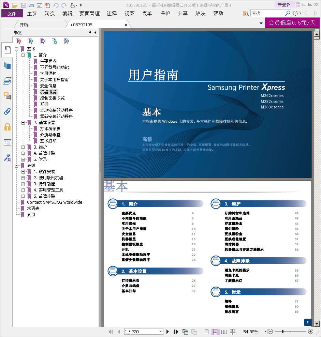Expand the 5. 附录 bookmark node

pos(23,159)
